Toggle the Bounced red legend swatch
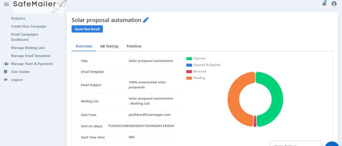 click(189, 72)
